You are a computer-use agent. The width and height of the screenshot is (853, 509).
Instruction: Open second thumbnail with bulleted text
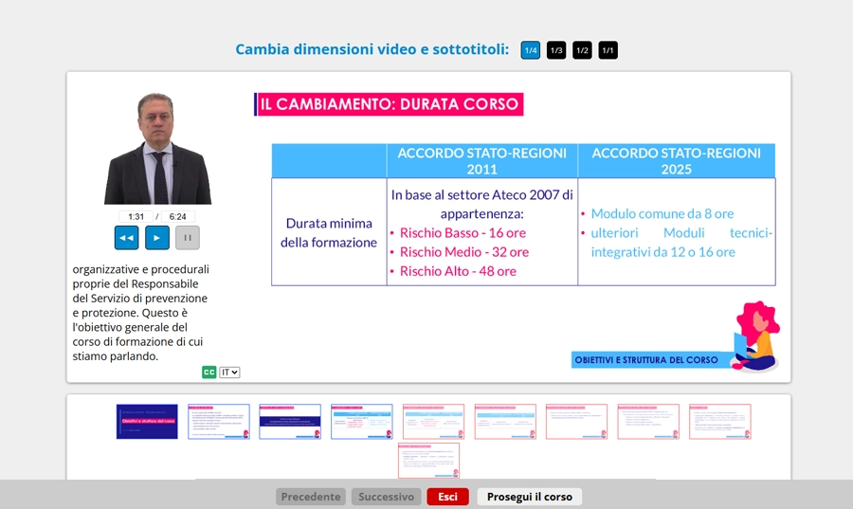coord(219,422)
